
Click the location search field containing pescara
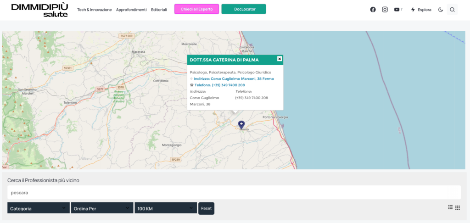coord(234,192)
